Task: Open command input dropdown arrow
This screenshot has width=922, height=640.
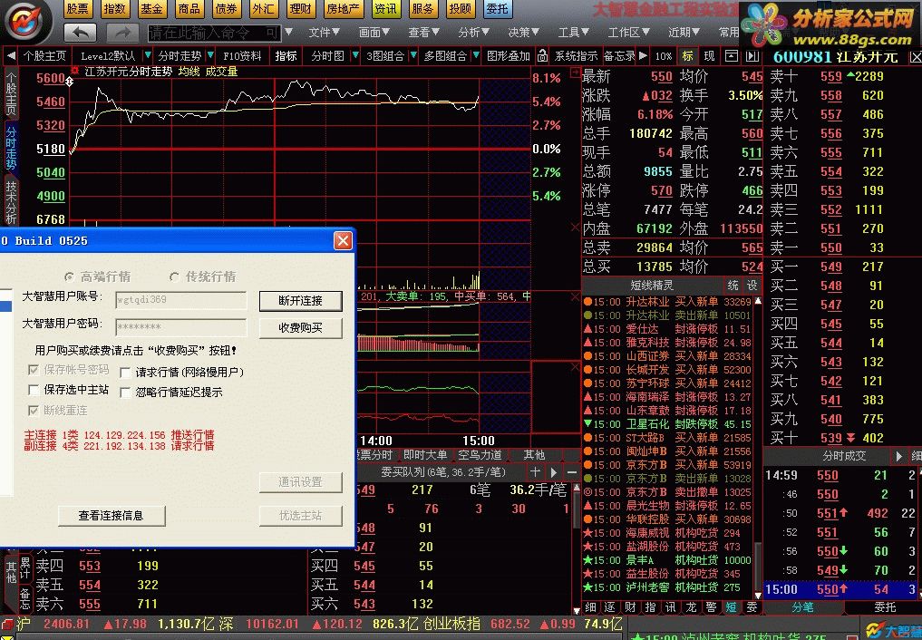Action: click(x=288, y=33)
